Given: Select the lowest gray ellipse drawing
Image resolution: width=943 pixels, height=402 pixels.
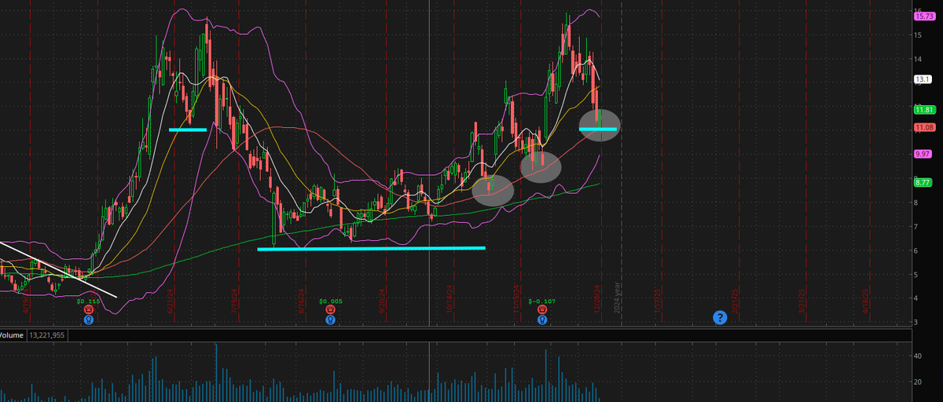Looking at the screenshot, I should (493, 191).
